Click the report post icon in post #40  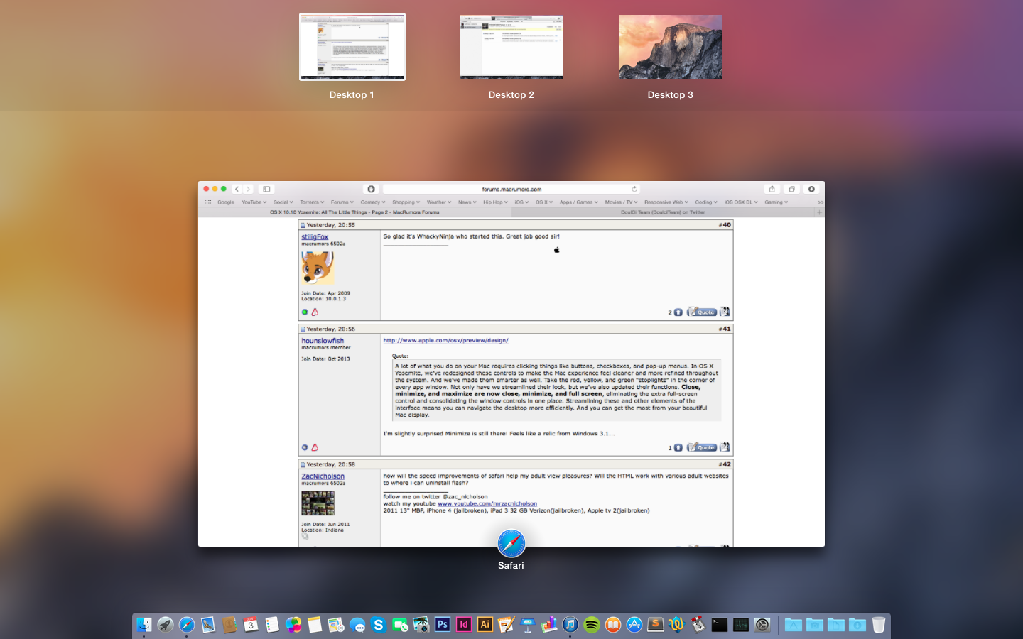pyautogui.click(x=315, y=312)
